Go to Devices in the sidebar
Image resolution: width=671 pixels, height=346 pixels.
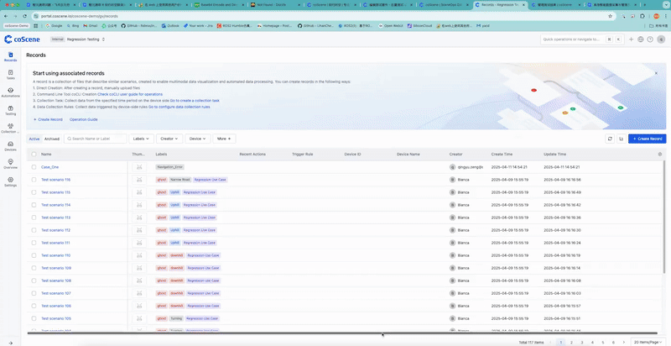pyautogui.click(x=10, y=145)
